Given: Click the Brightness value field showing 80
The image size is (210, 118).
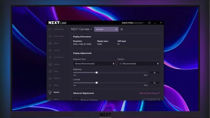Looking at the screenshot, I should click(x=154, y=73).
